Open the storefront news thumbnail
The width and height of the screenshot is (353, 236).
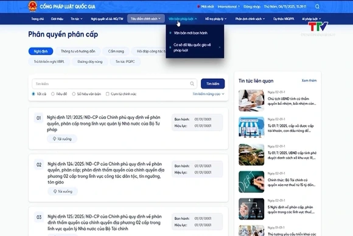(x=251, y=127)
